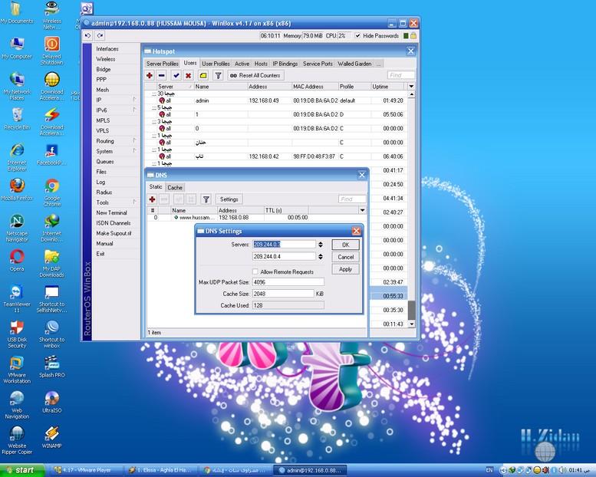Select the admin user row in Hotspot list

(275, 100)
